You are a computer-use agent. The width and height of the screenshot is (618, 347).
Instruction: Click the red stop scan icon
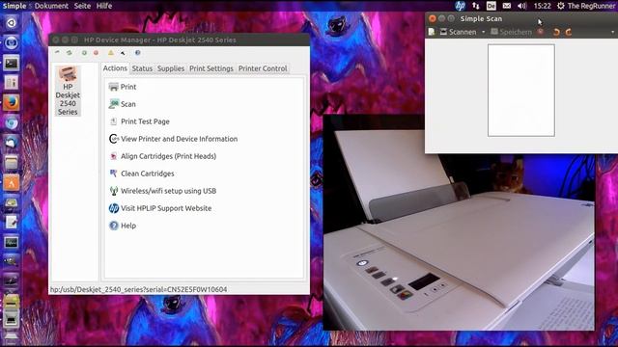tap(541, 32)
